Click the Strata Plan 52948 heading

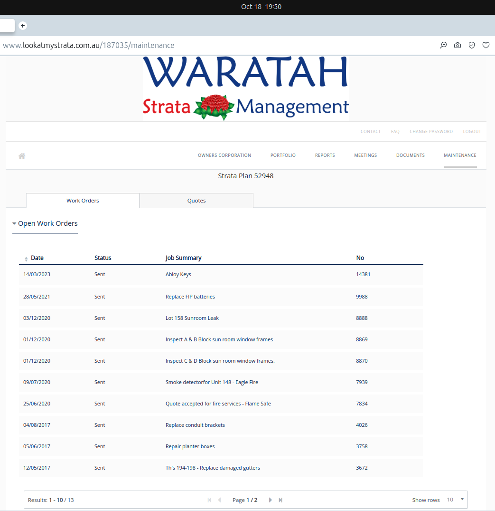click(x=246, y=176)
